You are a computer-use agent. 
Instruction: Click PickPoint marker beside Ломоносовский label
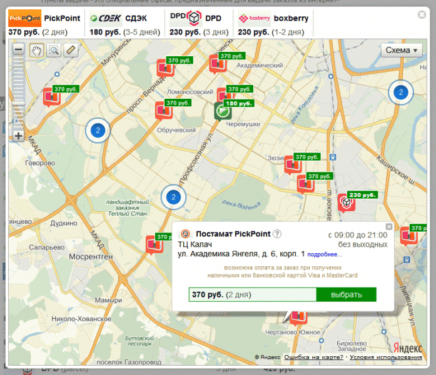point(225,94)
